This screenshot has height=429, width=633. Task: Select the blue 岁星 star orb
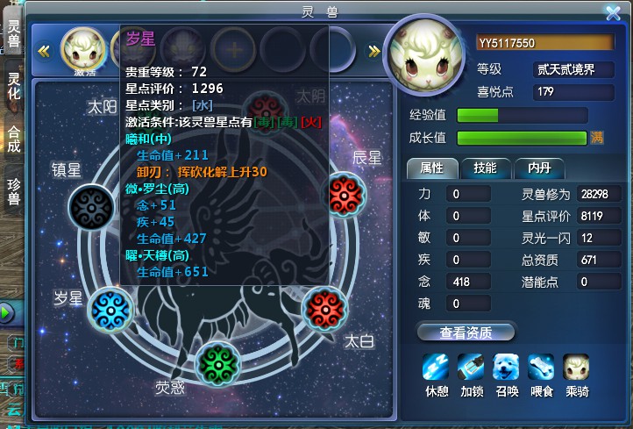point(110,311)
